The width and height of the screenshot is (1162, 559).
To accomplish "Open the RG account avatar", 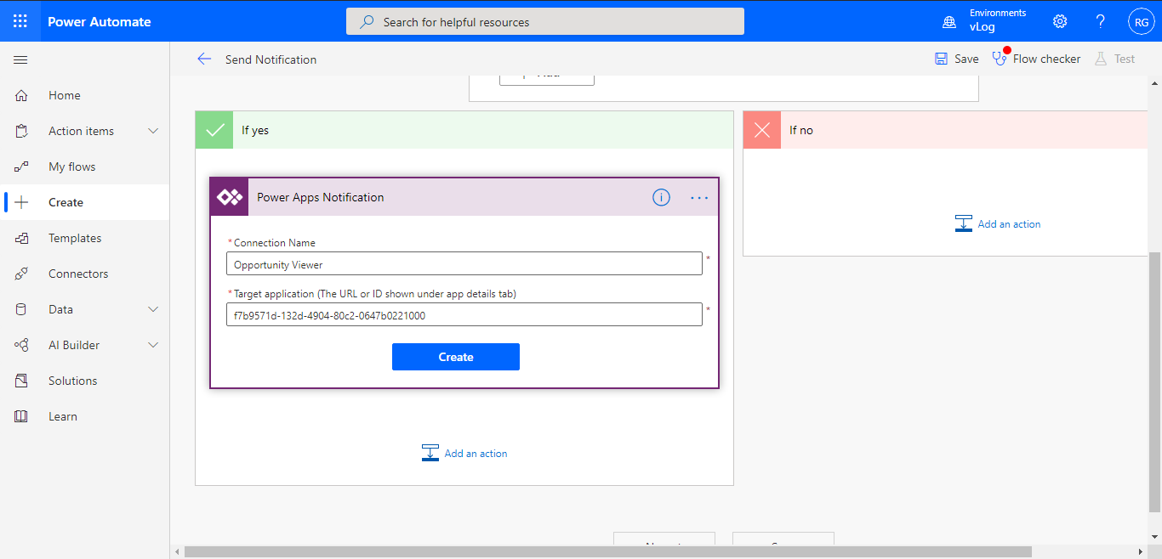I will point(1142,22).
